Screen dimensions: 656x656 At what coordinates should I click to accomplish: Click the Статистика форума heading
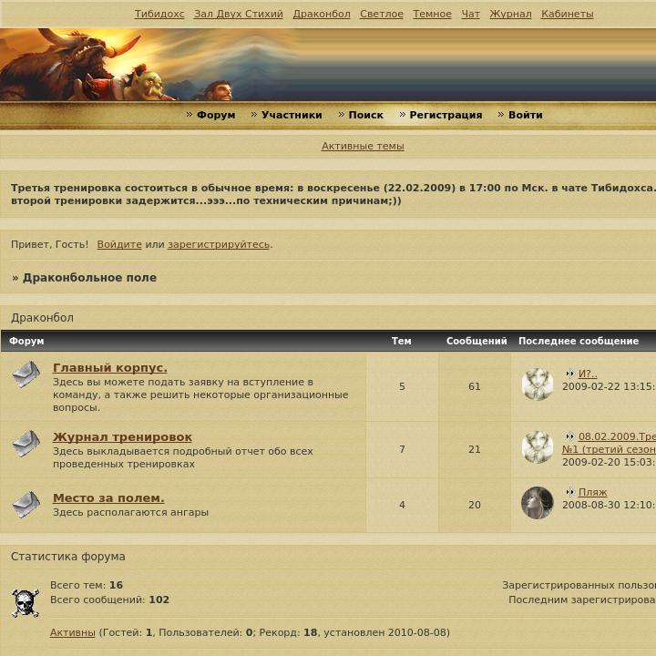(x=67, y=557)
